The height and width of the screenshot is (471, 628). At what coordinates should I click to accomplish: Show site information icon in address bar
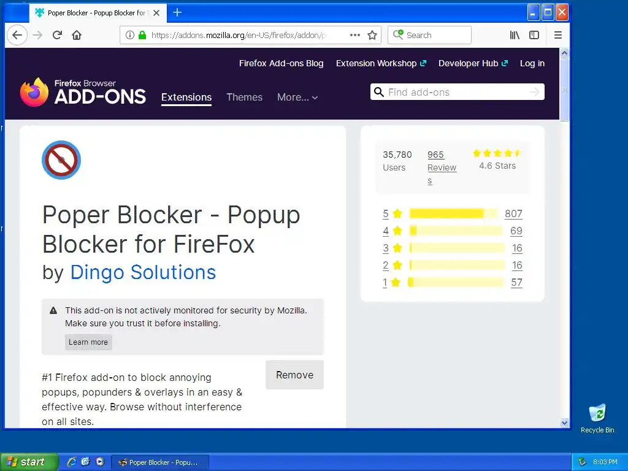[x=130, y=35]
